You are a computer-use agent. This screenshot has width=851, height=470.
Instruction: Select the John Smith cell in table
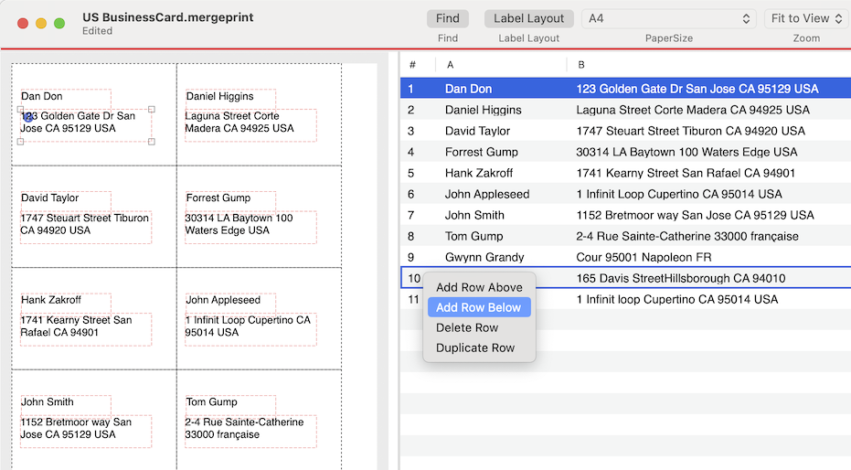coord(474,216)
